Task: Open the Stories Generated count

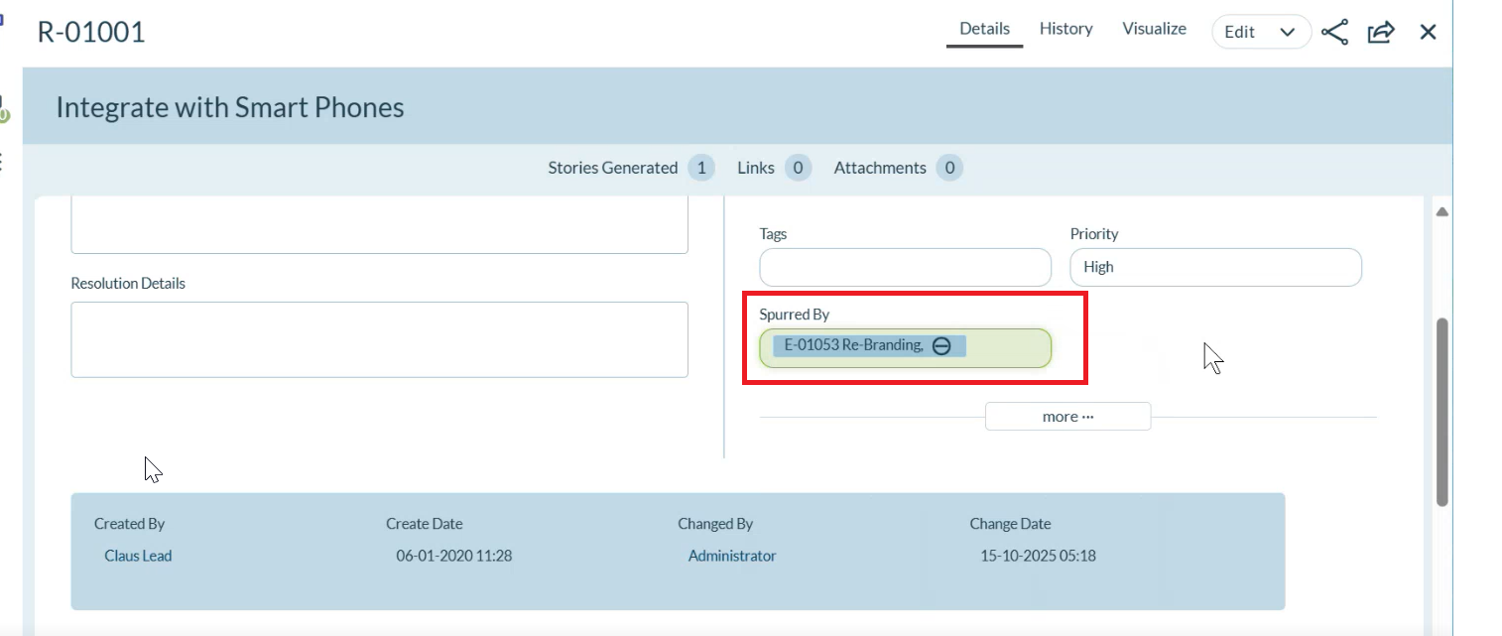Action: click(x=701, y=168)
